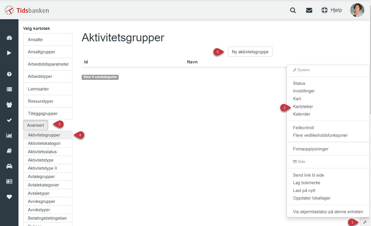The image size is (371, 226).
Task: Click the Tidsbanken logo
Action: coord(27,11)
